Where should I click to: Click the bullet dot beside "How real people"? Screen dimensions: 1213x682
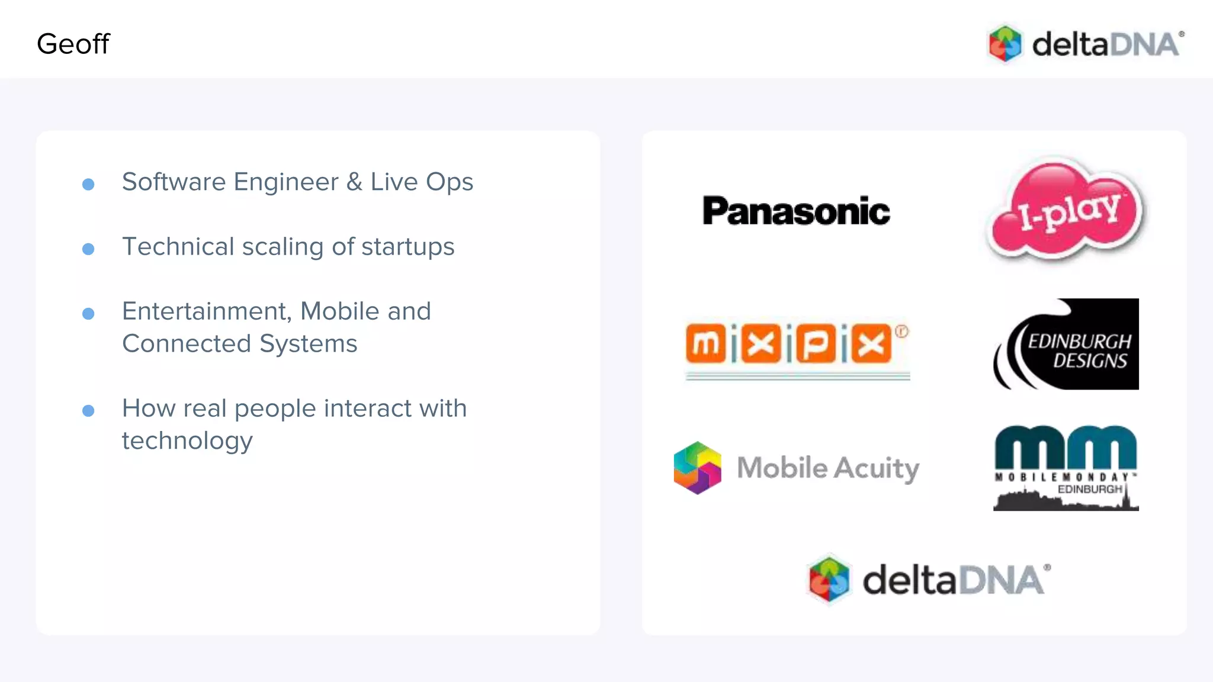[x=88, y=411]
